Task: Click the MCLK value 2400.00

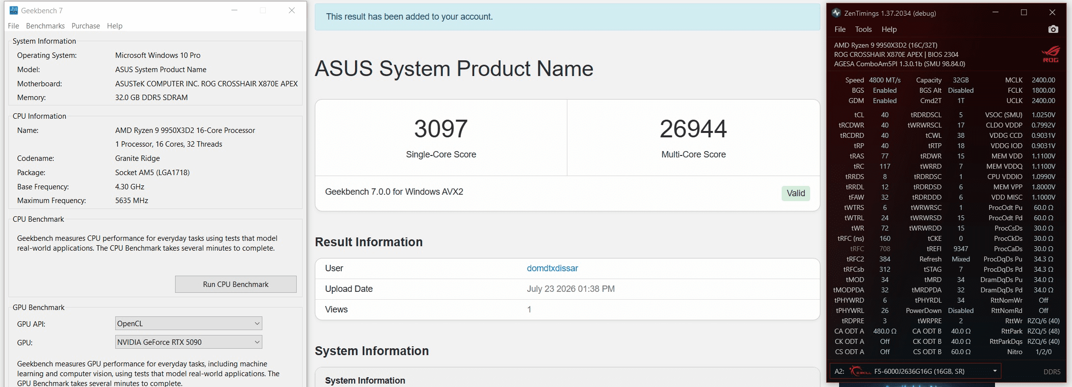Action: coord(1044,80)
